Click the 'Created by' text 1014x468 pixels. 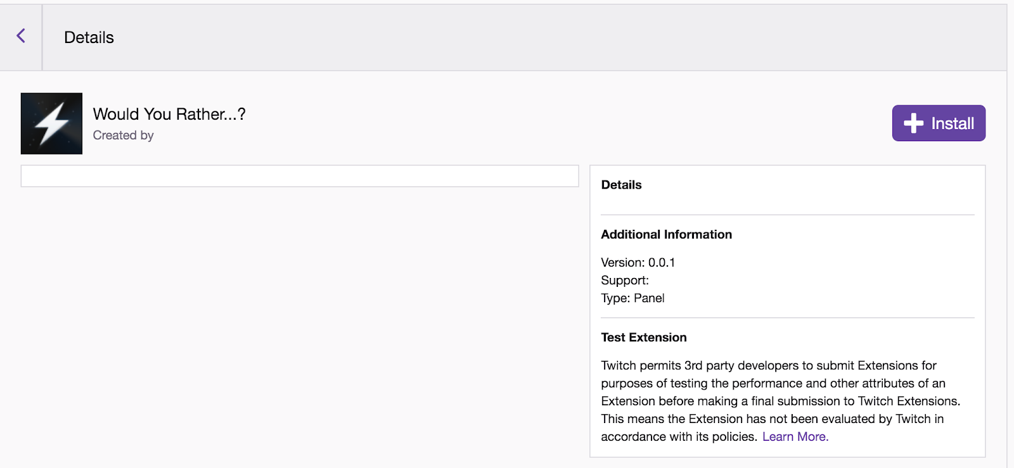(x=124, y=136)
